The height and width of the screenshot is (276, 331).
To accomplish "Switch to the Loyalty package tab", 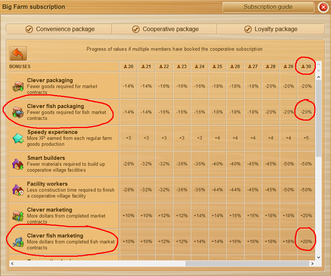I will [271, 29].
